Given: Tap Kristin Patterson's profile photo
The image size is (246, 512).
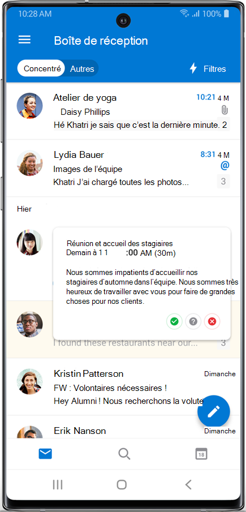Looking at the screenshot, I should tap(29, 381).
